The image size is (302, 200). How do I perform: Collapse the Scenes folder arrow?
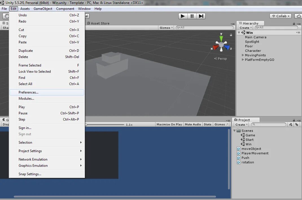coord(234,131)
